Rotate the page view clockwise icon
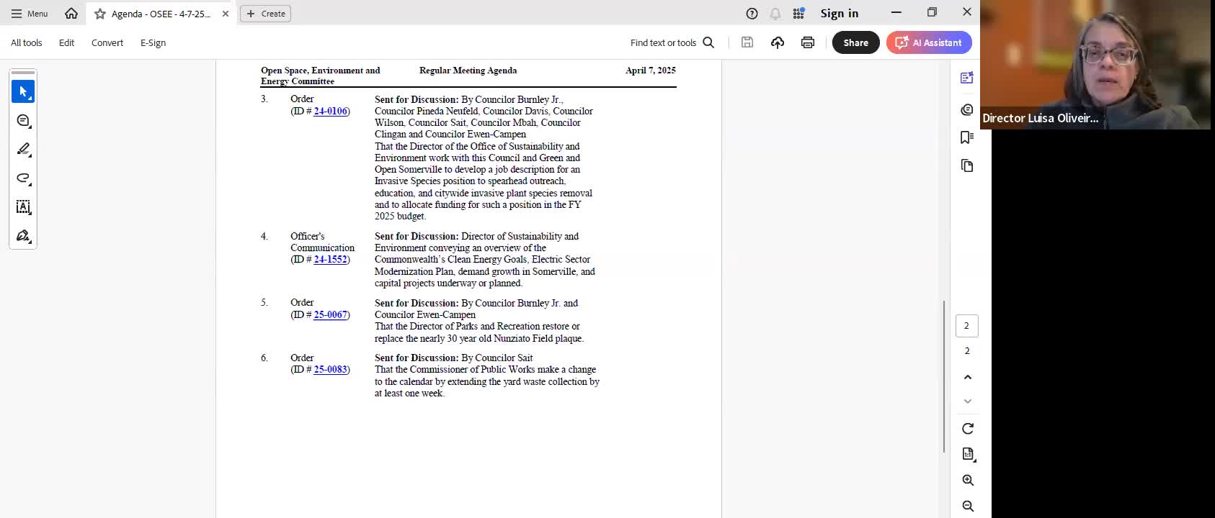The image size is (1215, 518). point(968,429)
